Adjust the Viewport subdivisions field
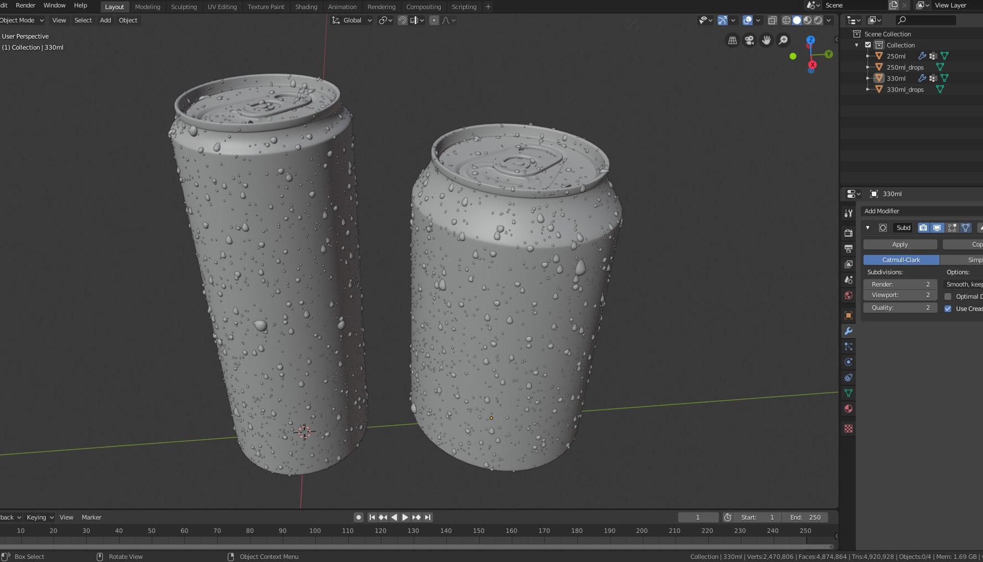Viewport: 983px width, 562px height. click(900, 295)
